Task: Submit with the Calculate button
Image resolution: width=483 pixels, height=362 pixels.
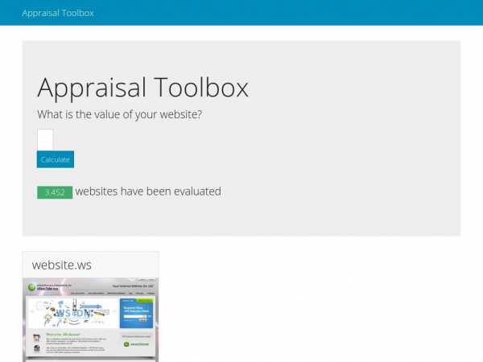Action: (56, 159)
